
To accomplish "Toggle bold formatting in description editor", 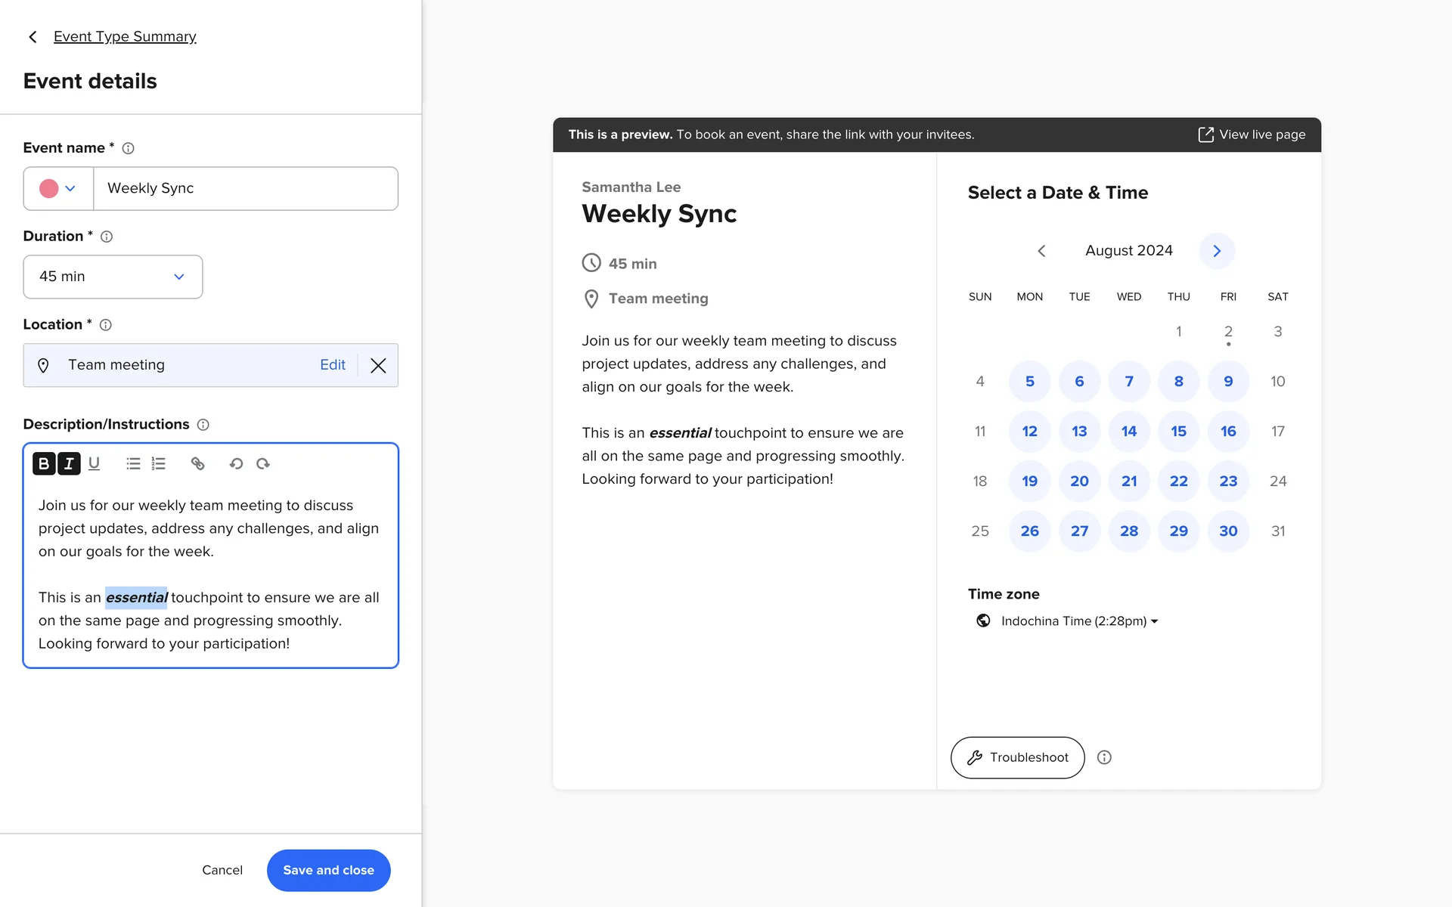I will (44, 463).
